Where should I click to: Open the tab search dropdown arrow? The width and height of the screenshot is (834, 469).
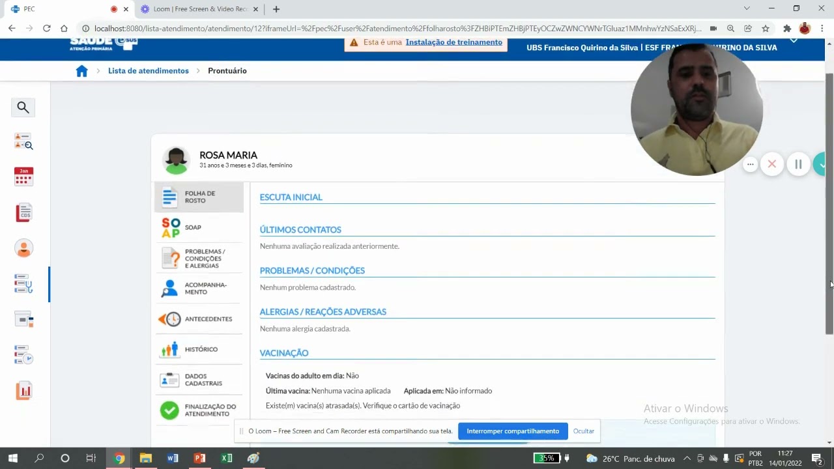(x=747, y=8)
